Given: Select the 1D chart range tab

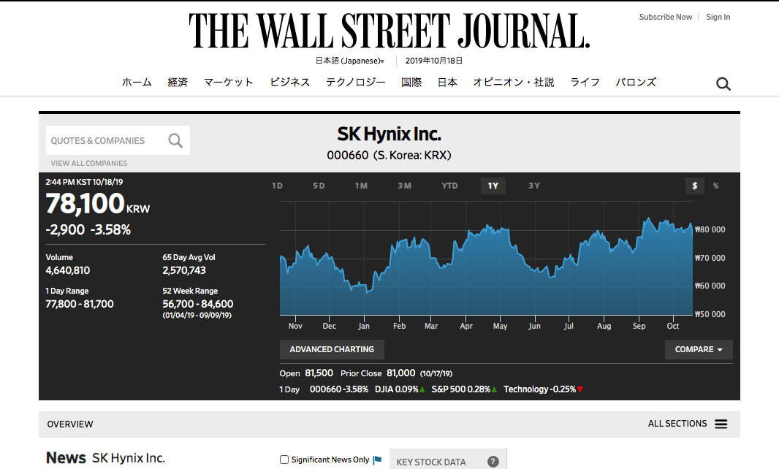Looking at the screenshot, I should click(278, 186).
